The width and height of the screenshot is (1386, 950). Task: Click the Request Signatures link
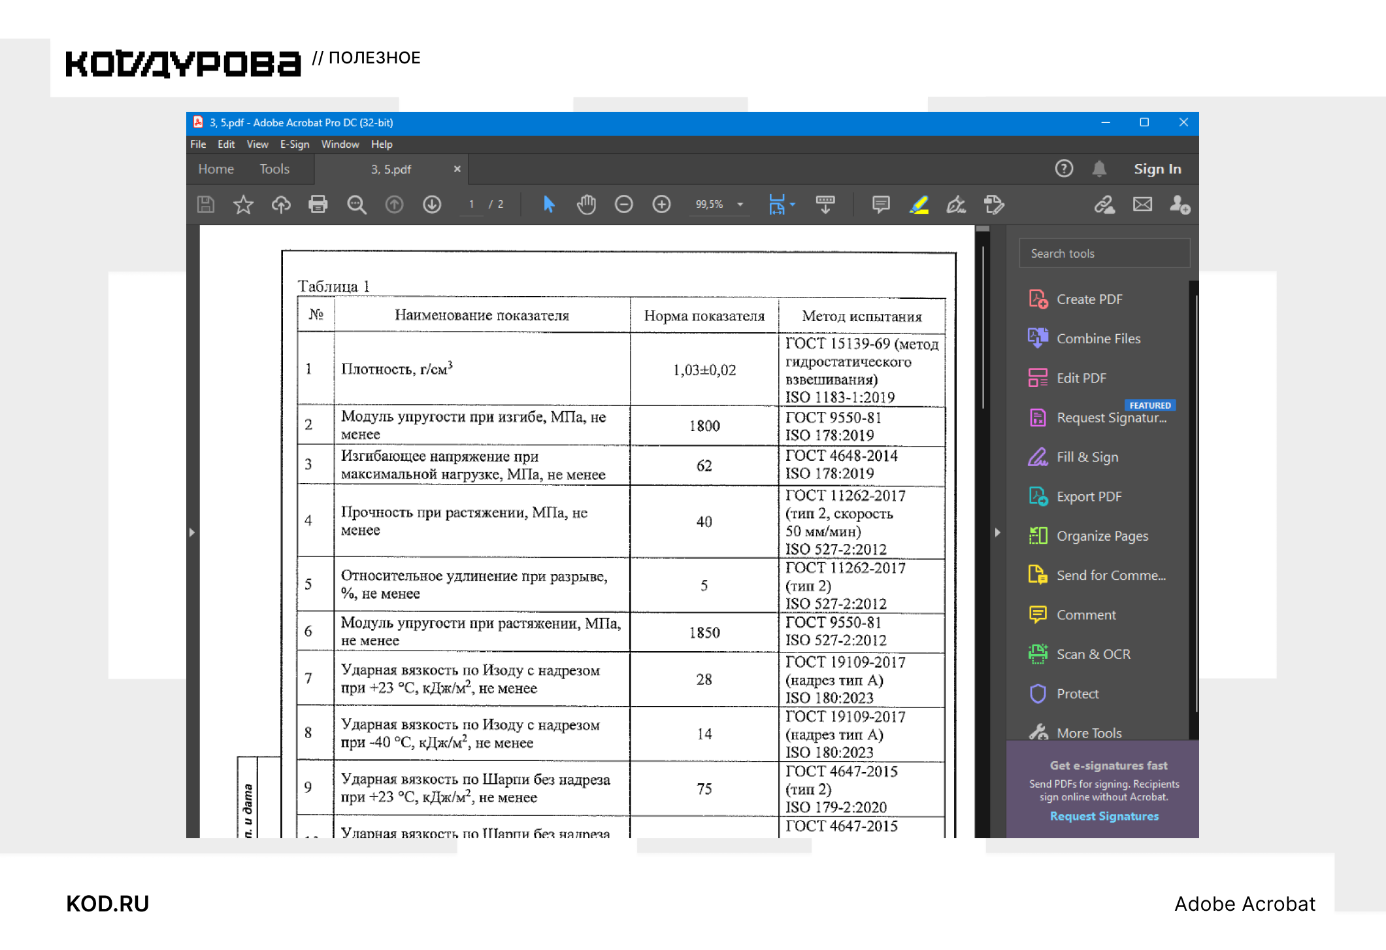[1104, 816]
